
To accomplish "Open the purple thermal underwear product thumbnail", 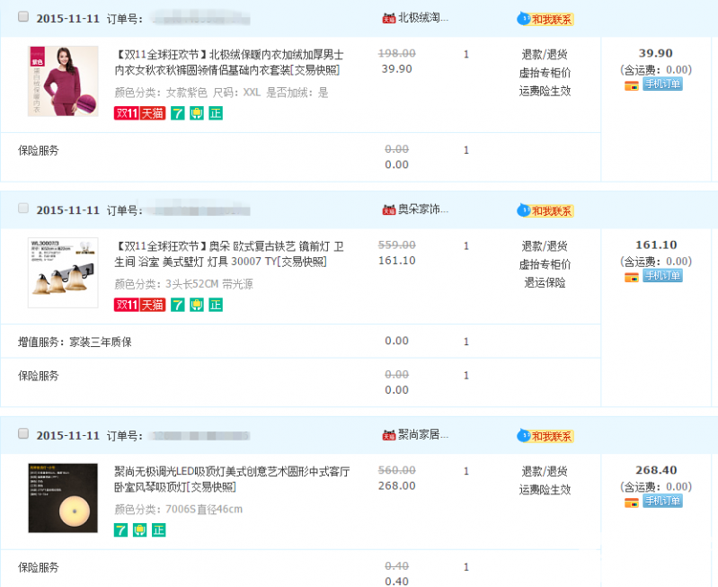I will click(x=63, y=81).
